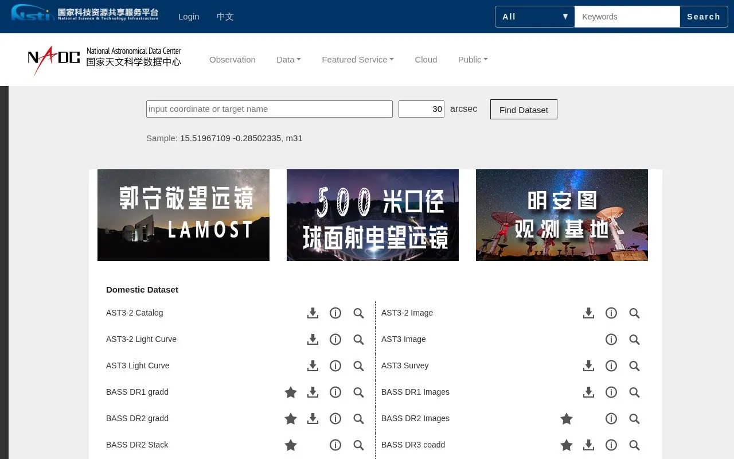This screenshot has width=734, height=459.
Task: Open info for BASS DR3 coadd
Action: pyautogui.click(x=611, y=445)
